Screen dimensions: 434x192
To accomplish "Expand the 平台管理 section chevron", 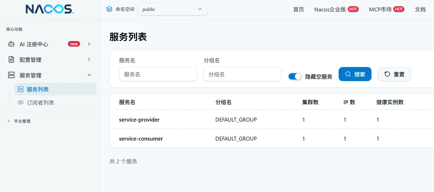I will [x=9, y=121].
